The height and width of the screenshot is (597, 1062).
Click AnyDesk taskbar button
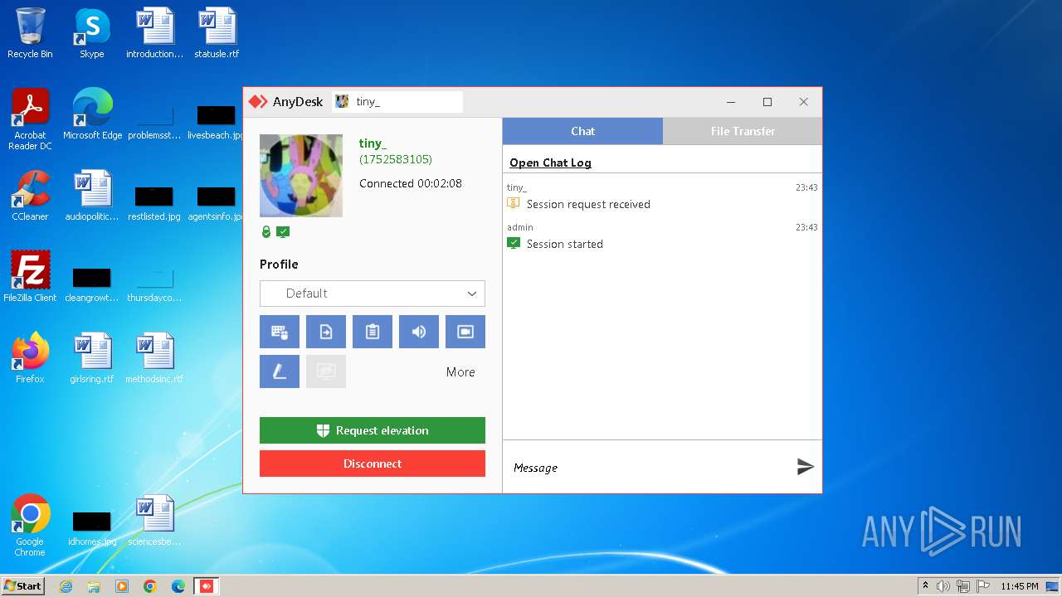pos(207,586)
